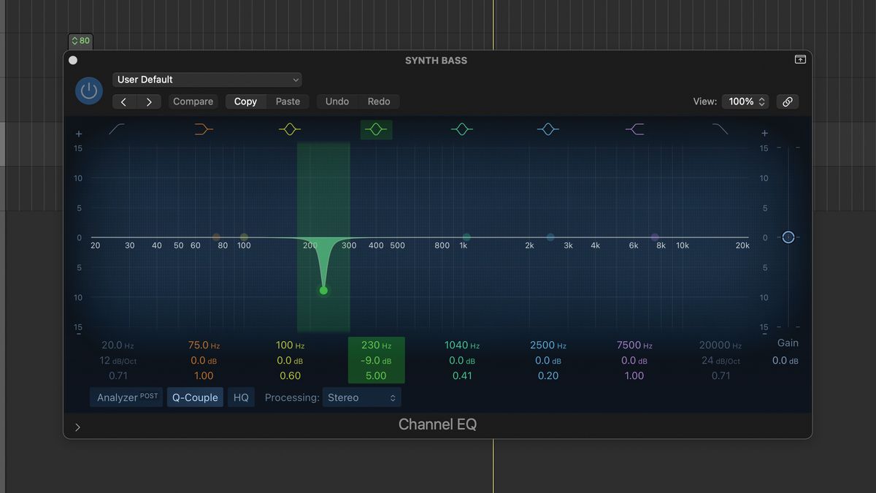The width and height of the screenshot is (876, 493).
Task: Select the yellow 100 Hz bell band icon
Action: pos(290,129)
